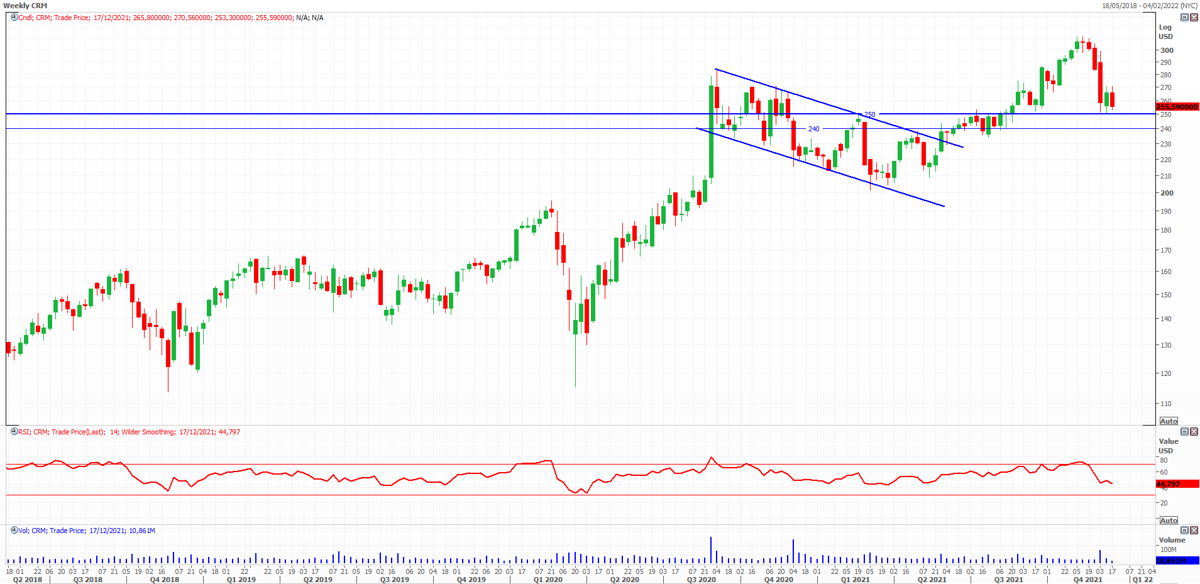This screenshot has height=584, width=1200.
Task: Click the Weekly CRM chart title
Action: click(25, 6)
